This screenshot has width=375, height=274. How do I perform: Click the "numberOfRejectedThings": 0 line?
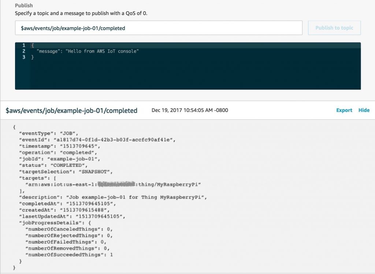69,236
